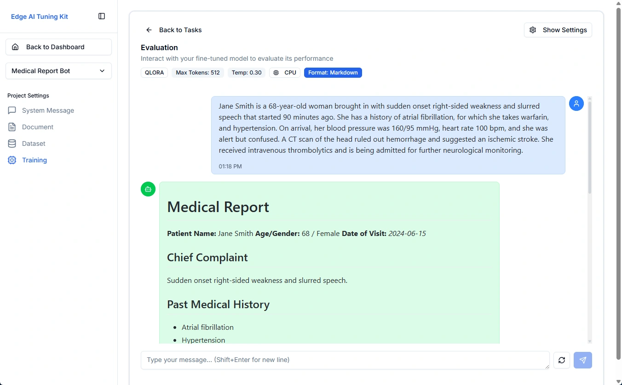The height and width of the screenshot is (385, 622).
Task: Click the green bot avatar icon
Action: 148,189
